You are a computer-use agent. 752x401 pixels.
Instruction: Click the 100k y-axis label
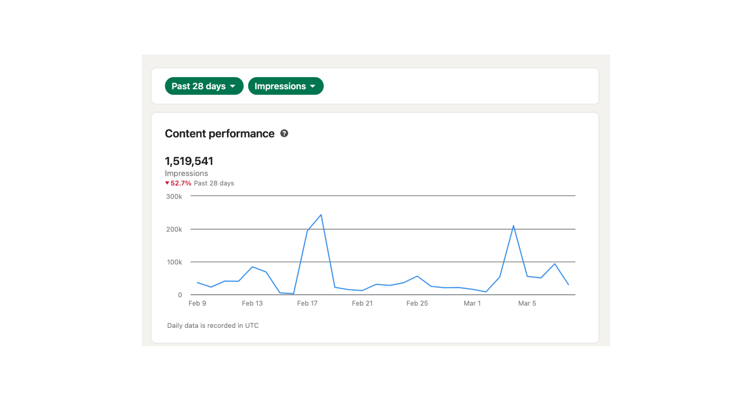pyautogui.click(x=174, y=262)
